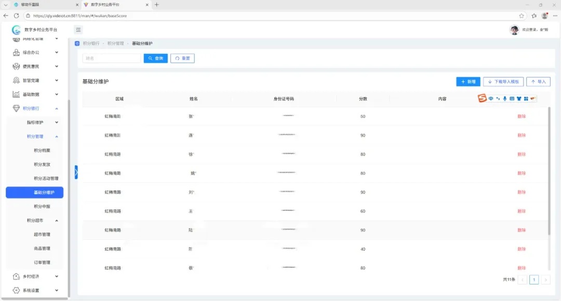The width and height of the screenshot is (561, 301).
Task: Click the Sogou input microphone icon
Action: pyautogui.click(x=504, y=98)
